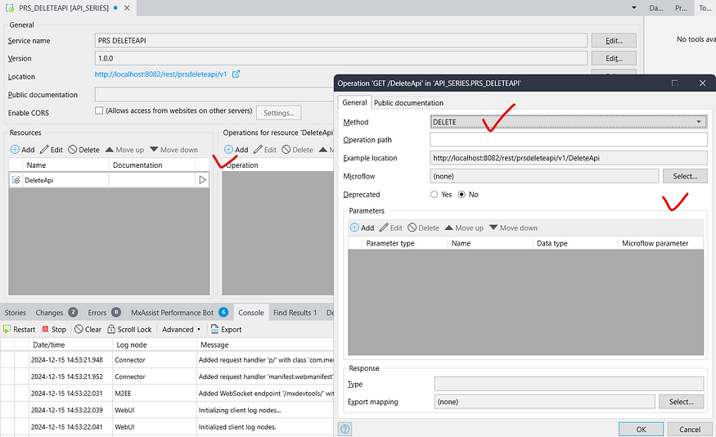This screenshot has height=437, width=716.
Task: Click the help icon in dialog
Action: [346, 429]
